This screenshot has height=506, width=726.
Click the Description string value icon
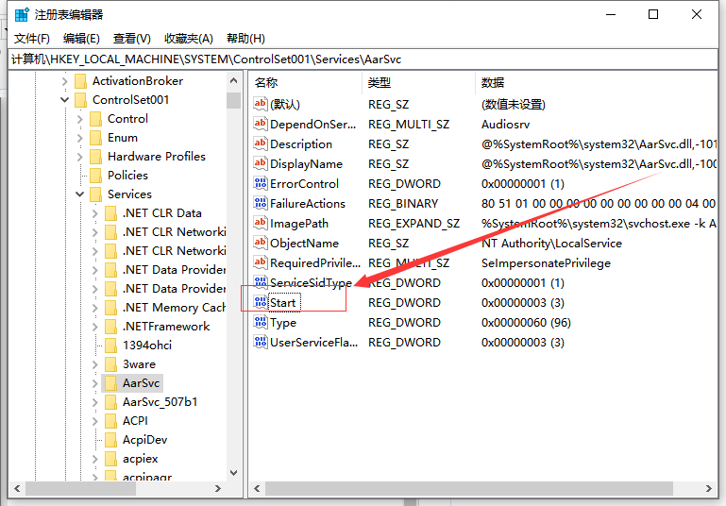click(261, 143)
